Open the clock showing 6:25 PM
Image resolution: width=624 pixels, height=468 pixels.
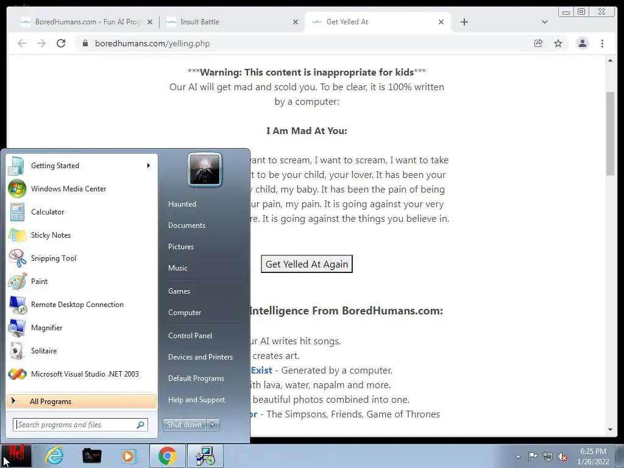coord(593,456)
